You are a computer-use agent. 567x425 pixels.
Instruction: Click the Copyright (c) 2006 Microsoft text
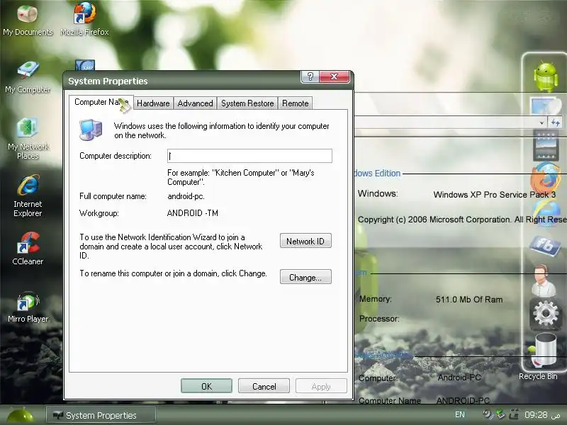pos(462,220)
